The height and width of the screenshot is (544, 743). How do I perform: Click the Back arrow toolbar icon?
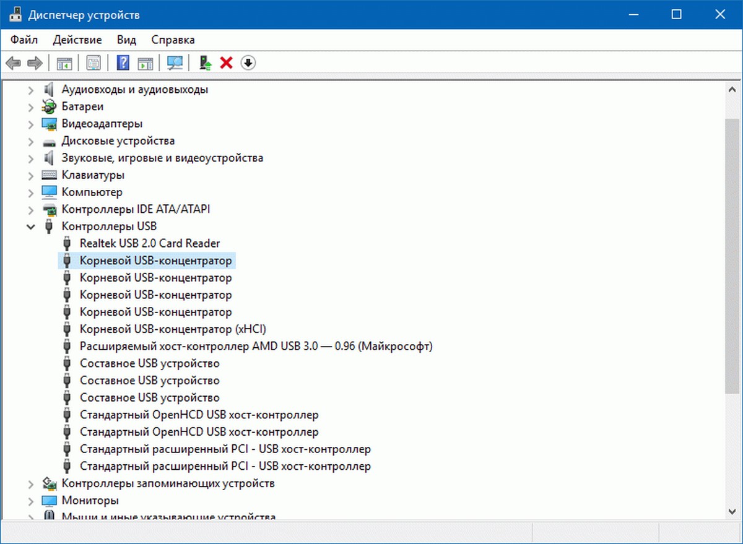pos(14,63)
